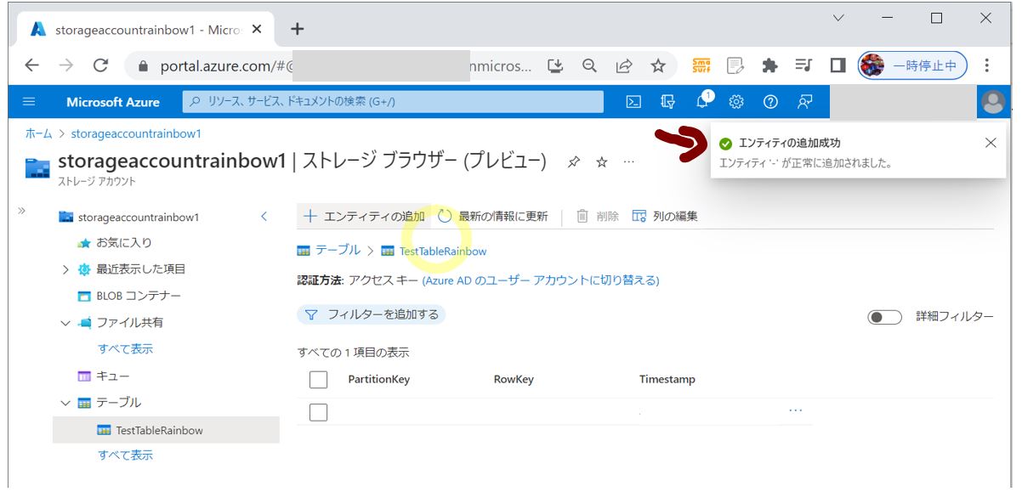
Task: Open the tab search chevron in title bar
Action: [x=838, y=18]
